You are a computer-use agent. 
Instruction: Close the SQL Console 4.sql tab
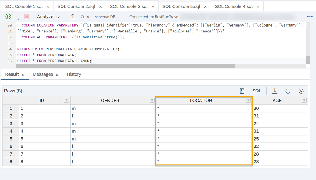click(x=258, y=7)
